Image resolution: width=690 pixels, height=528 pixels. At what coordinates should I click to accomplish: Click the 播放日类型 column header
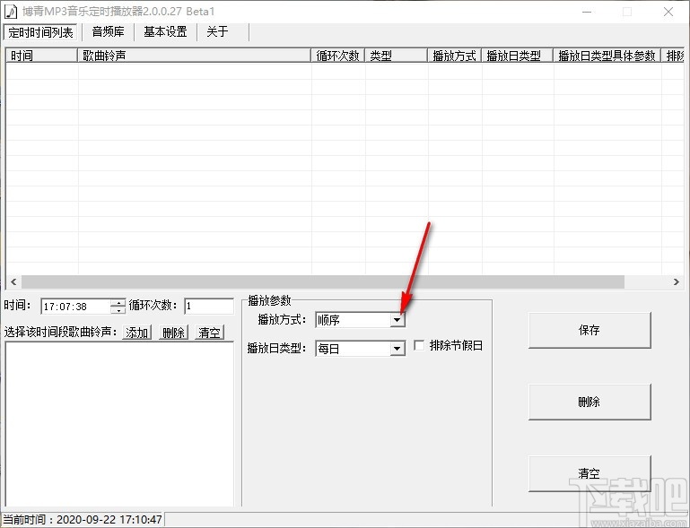(x=517, y=56)
